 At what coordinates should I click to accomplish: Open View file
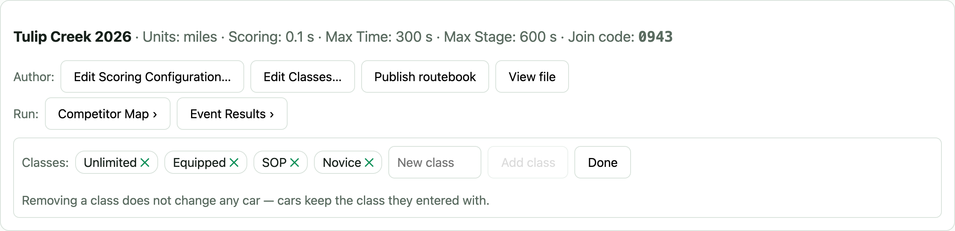coord(532,76)
